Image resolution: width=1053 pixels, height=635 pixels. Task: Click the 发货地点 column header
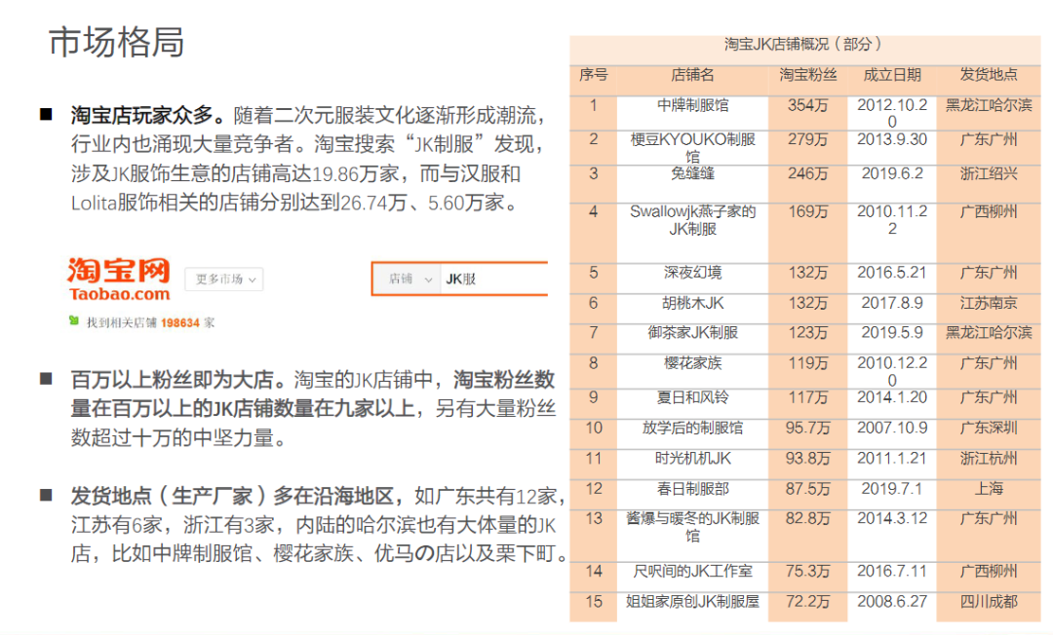(x=989, y=74)
